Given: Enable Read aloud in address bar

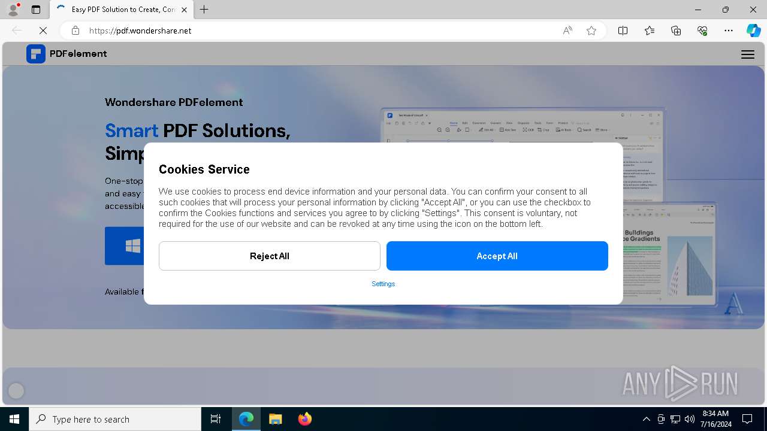Looking at the screenshot, I should 567,31.
